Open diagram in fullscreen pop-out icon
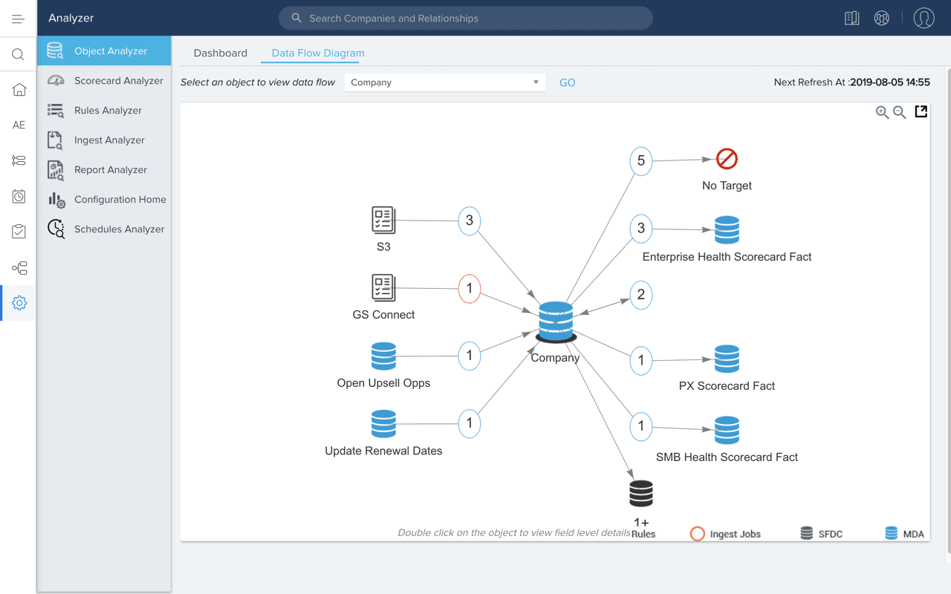This screenshot has height=594, width=951. 921,111
